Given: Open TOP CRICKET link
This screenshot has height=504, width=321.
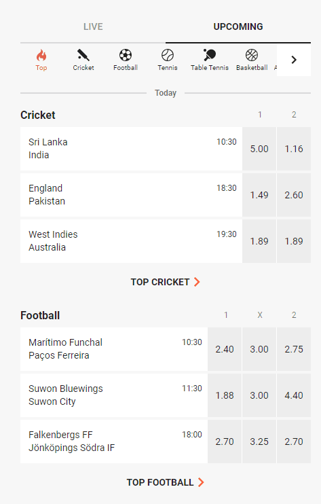Looking at the screenshot, I should (166, 282).
